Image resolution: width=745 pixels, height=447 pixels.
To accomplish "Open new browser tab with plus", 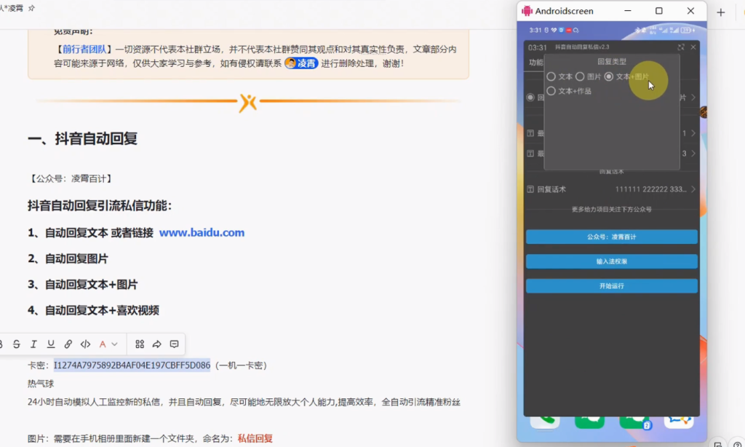I will point(721,12).
